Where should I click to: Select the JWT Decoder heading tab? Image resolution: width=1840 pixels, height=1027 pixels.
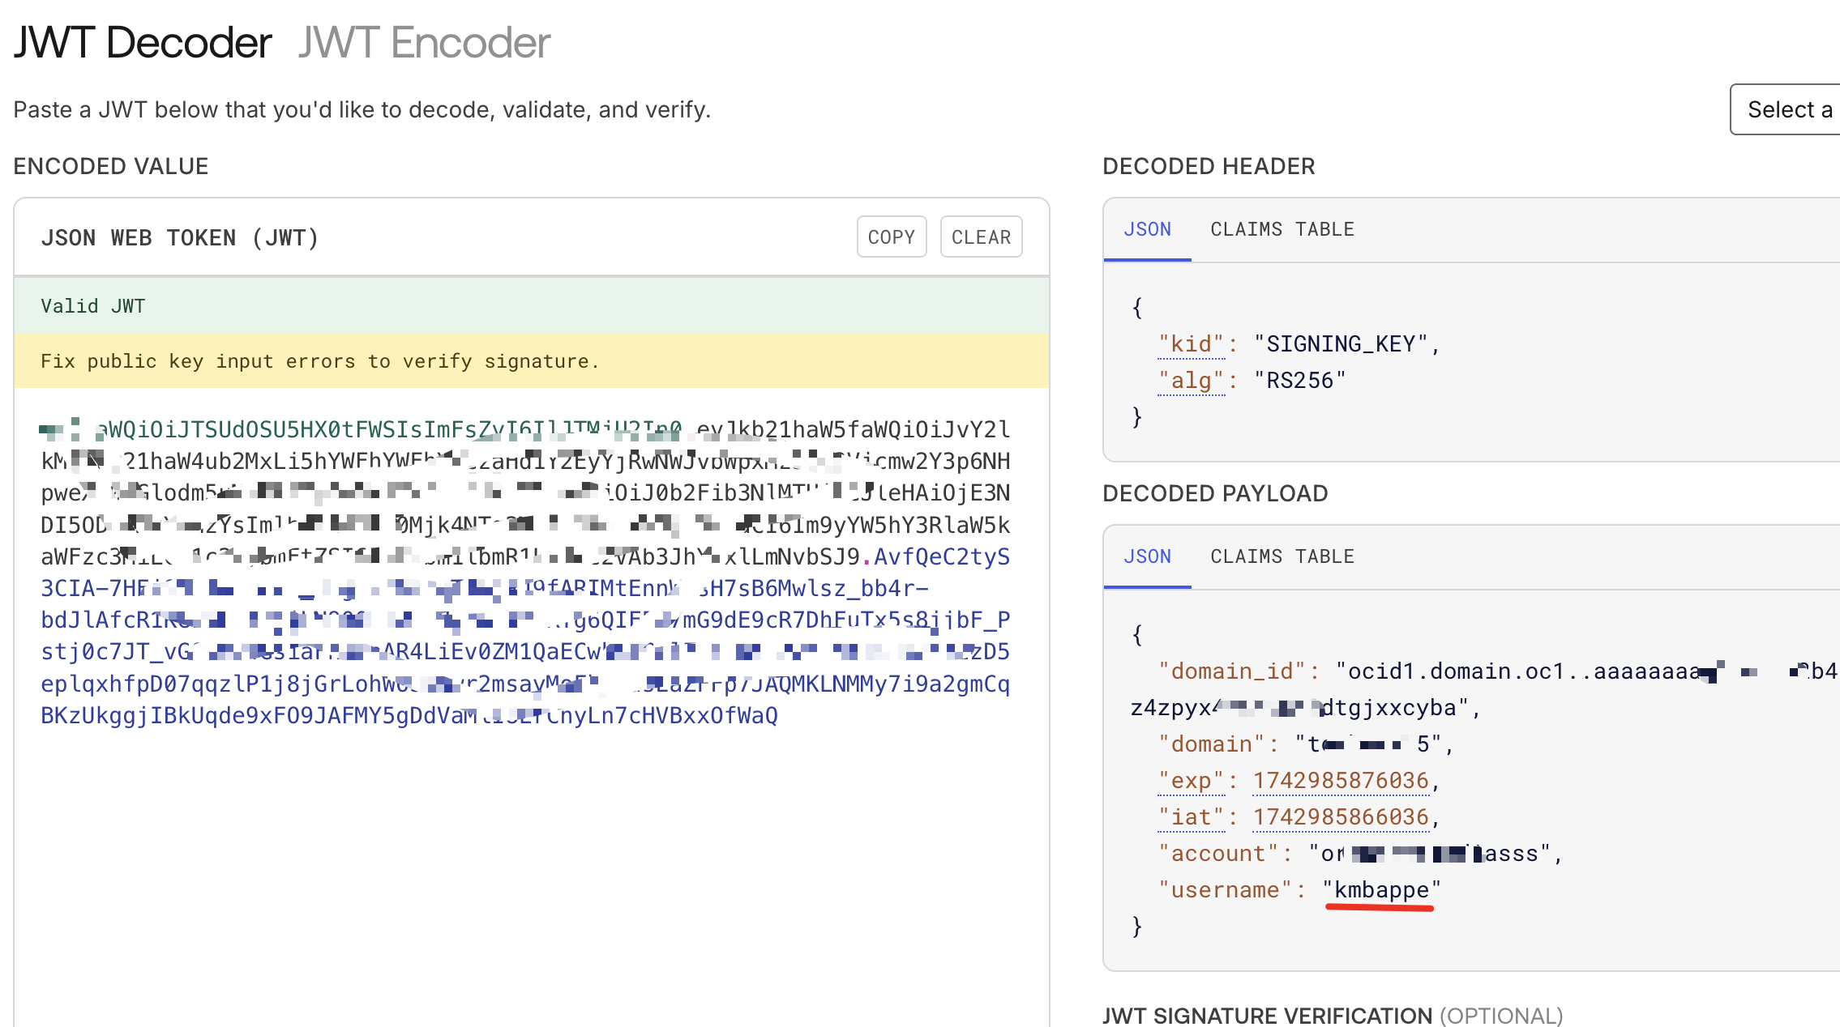[x=143, y=42]
